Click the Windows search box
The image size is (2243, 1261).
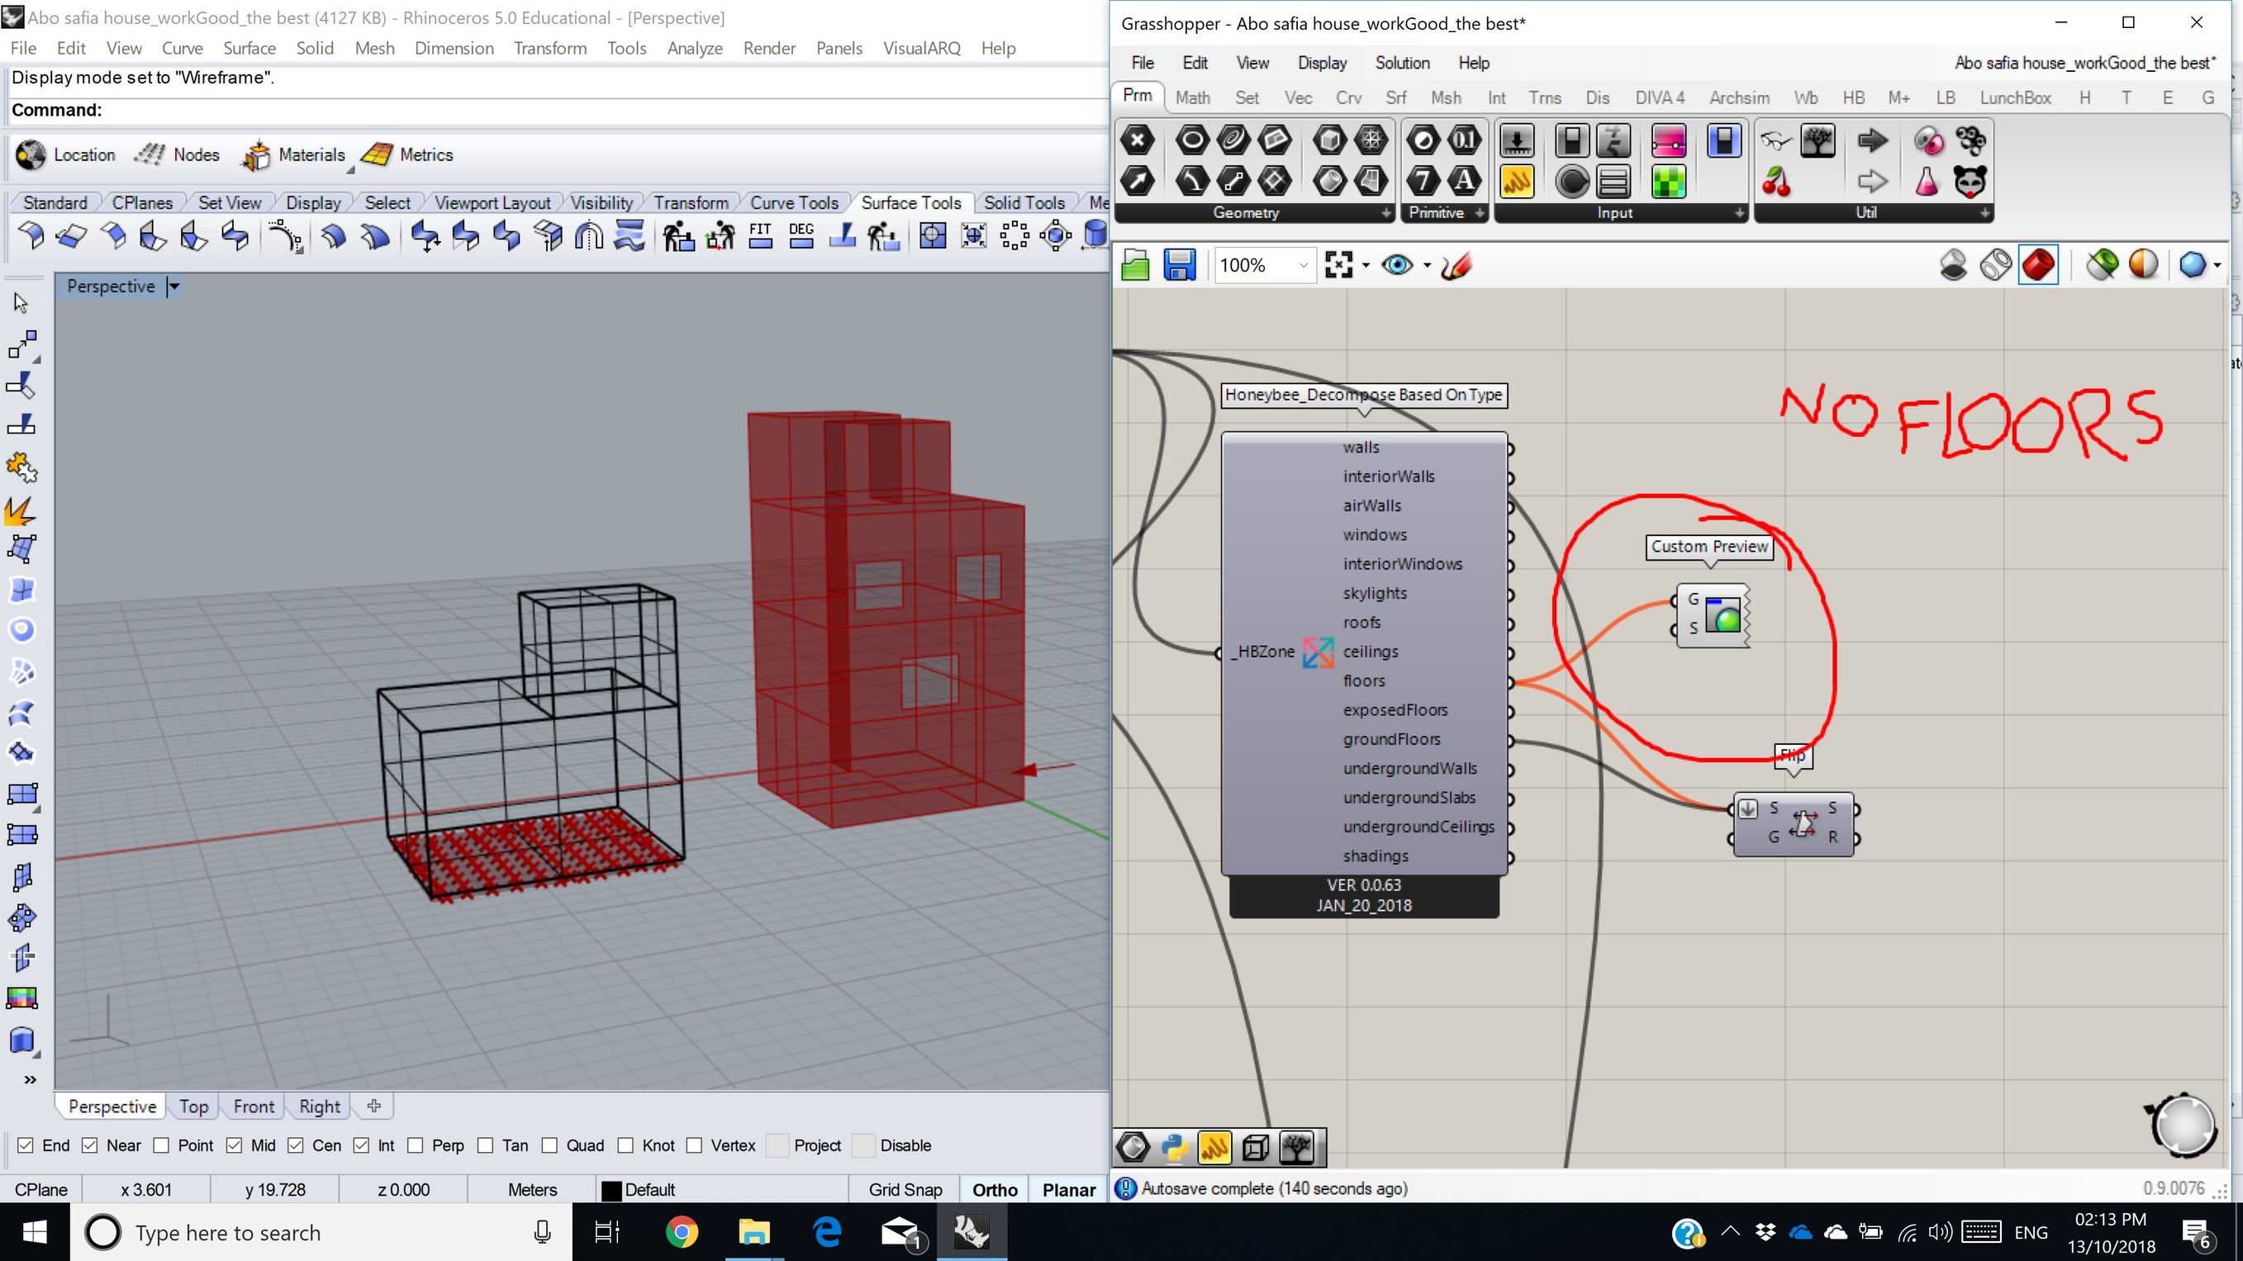[321, 1232]
